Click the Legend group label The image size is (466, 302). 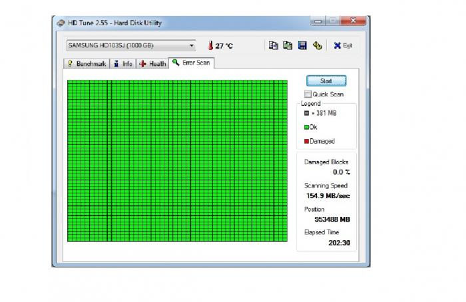(x=311, y=104)
